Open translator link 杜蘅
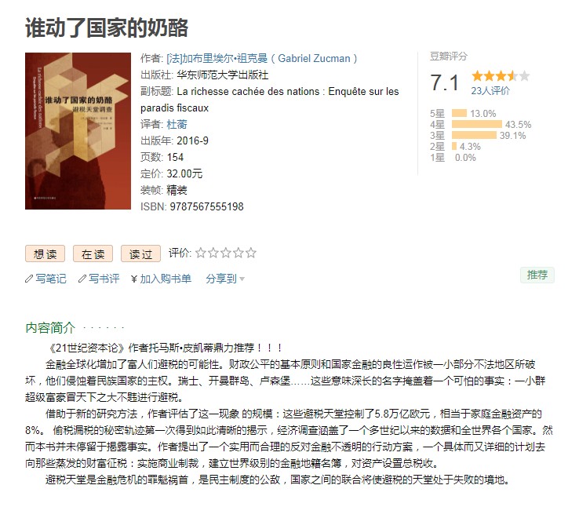The image size is (579, 507). tap(177, 125)
